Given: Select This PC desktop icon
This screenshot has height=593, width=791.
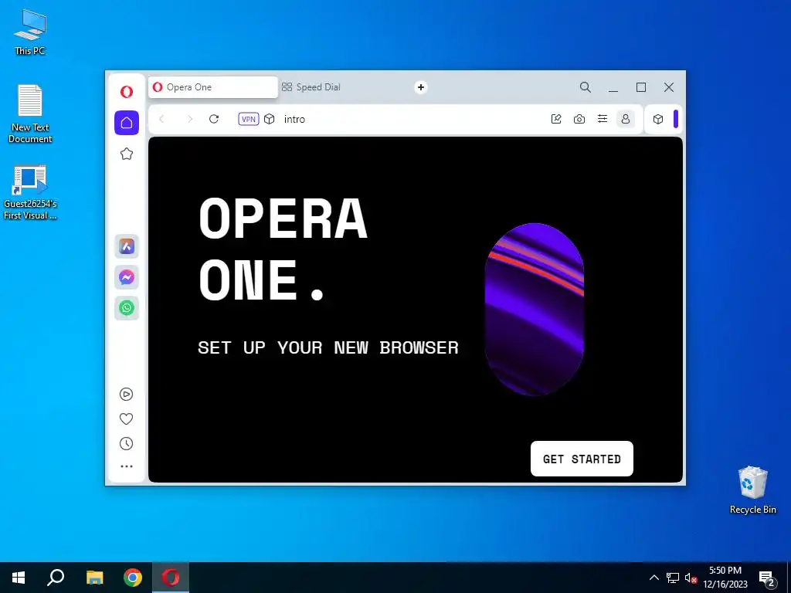Looking at the screenshot, I should pyautogui.click(x=30, y=32).
